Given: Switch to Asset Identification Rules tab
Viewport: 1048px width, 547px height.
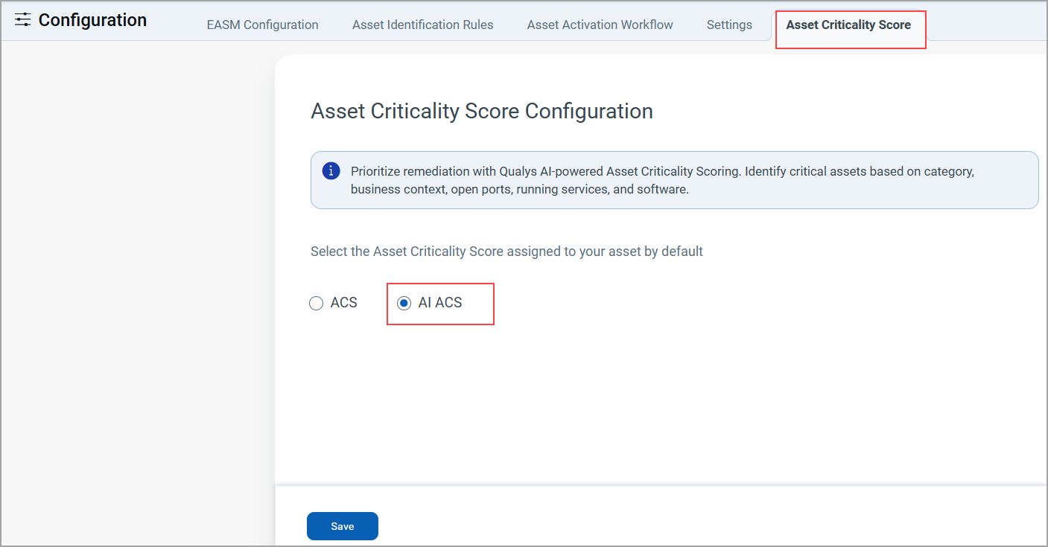Looking at the screenshot, I should tap(422, 25).
